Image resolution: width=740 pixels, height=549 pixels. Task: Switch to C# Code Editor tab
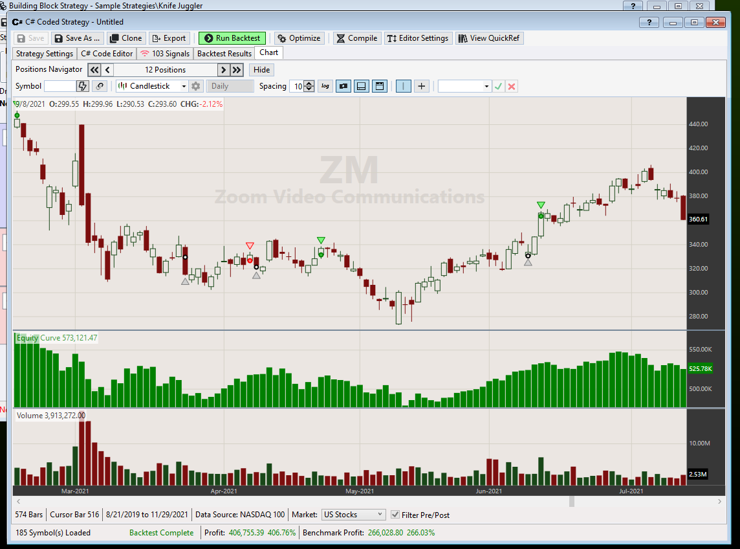coord(107,53)
